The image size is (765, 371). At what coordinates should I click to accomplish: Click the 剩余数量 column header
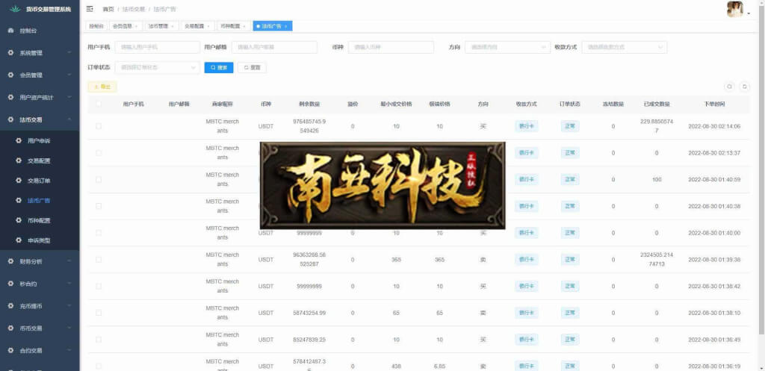tap(309, 104)
